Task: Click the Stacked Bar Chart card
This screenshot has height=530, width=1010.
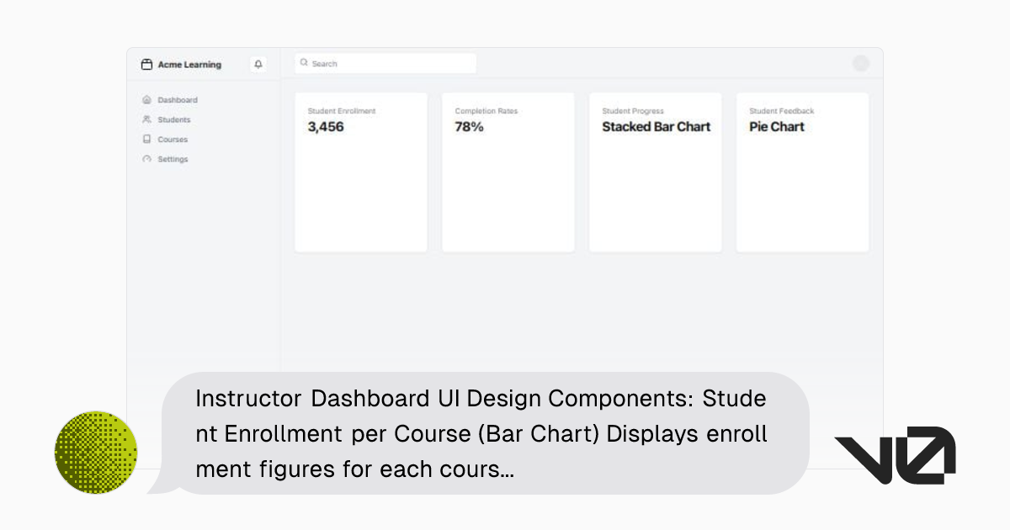Action: [655, 172]
